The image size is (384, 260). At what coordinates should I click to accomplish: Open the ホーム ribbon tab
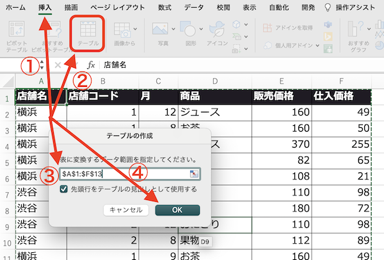coord(15,8)
